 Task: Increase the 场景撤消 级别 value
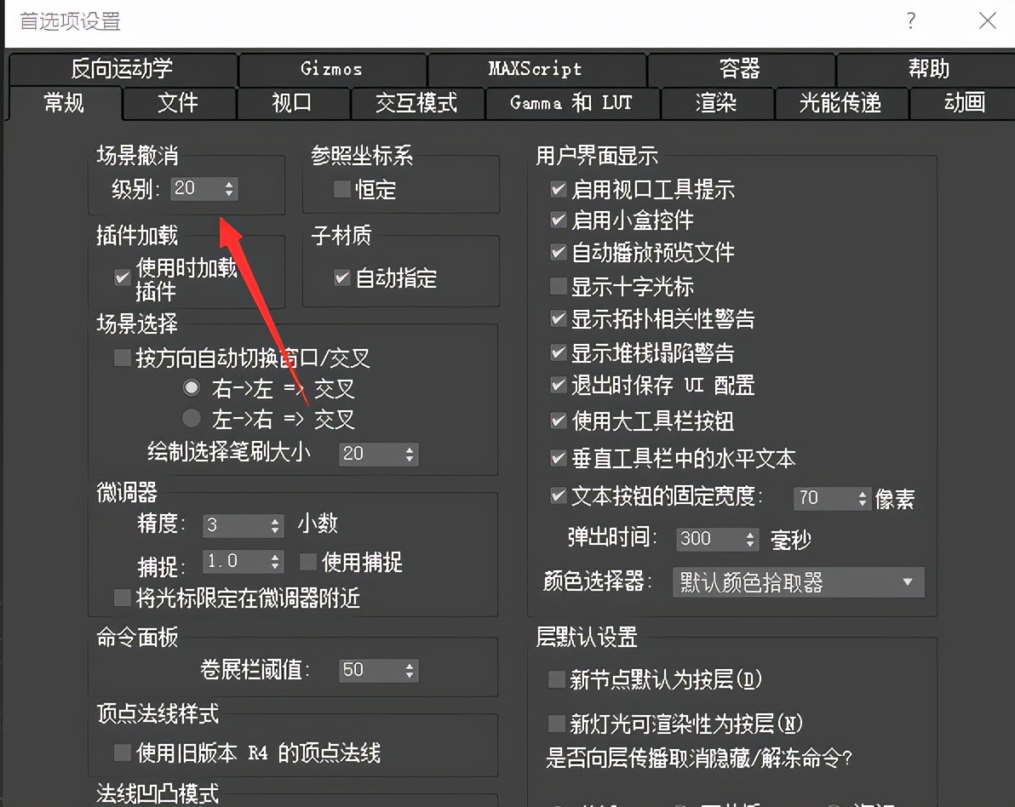[230, 184]
